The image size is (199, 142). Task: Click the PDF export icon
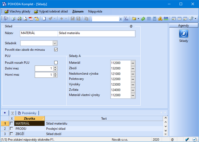pos(31,19)
